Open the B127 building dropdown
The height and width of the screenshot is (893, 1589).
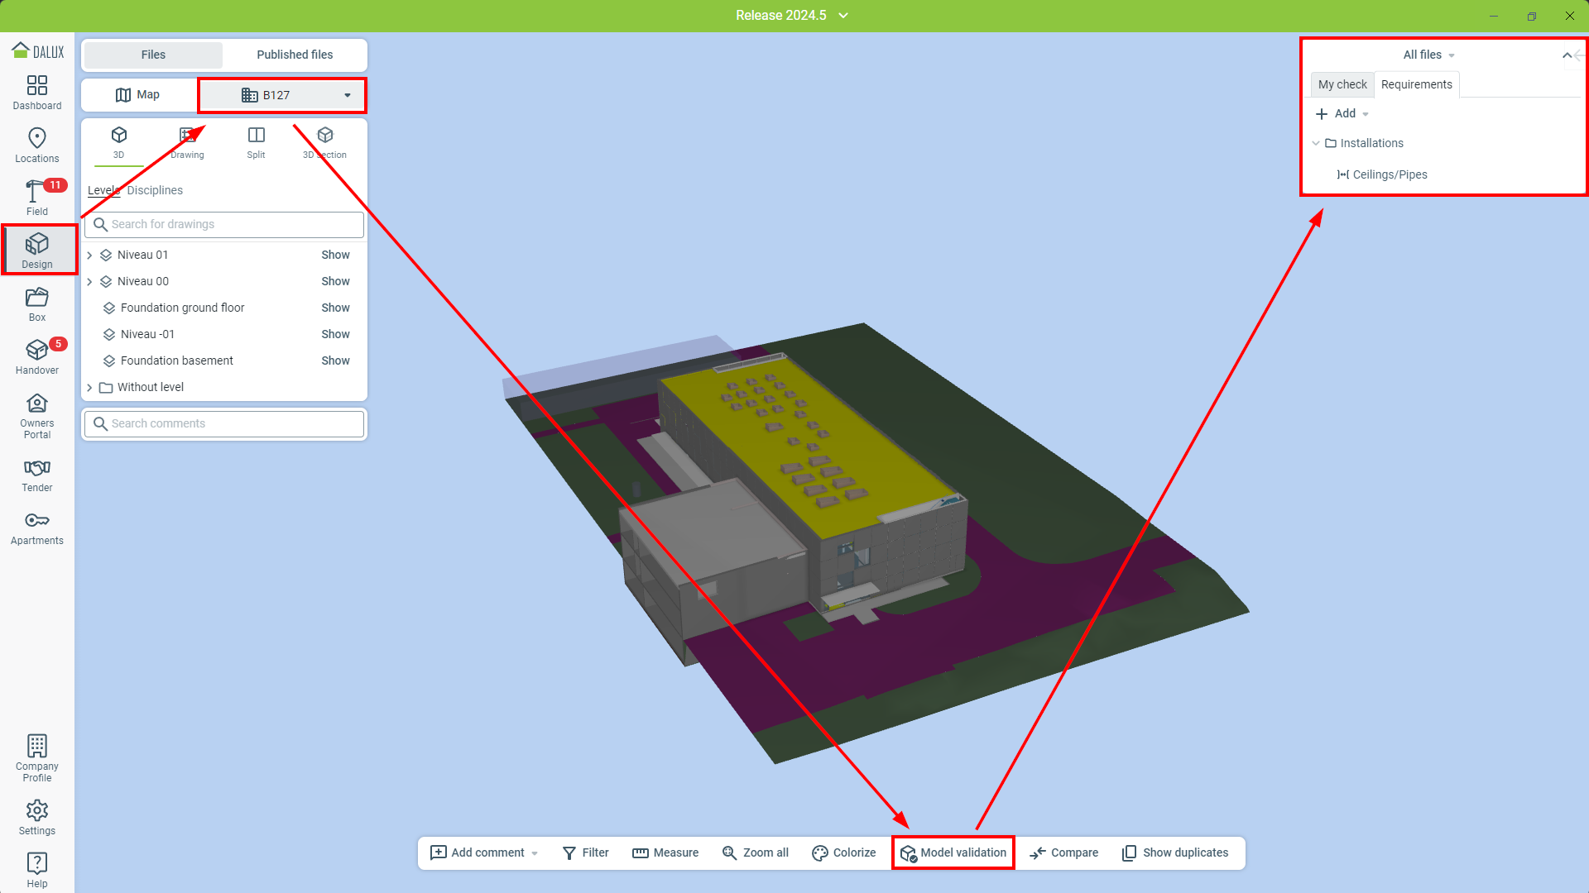(282, 95)
